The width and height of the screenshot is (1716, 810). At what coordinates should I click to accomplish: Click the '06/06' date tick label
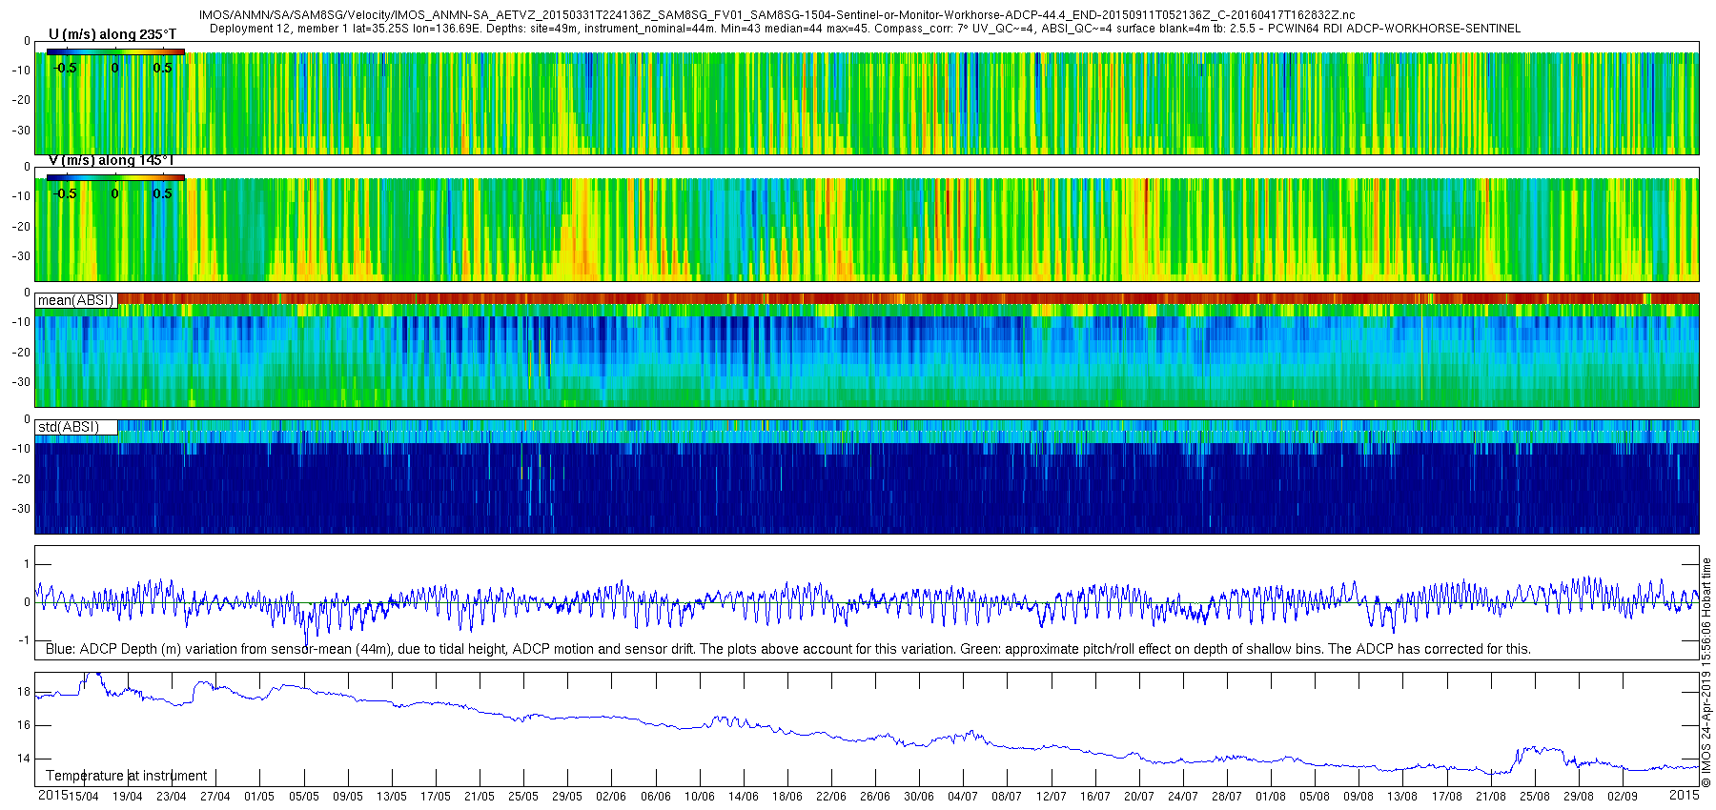(656, 797)
